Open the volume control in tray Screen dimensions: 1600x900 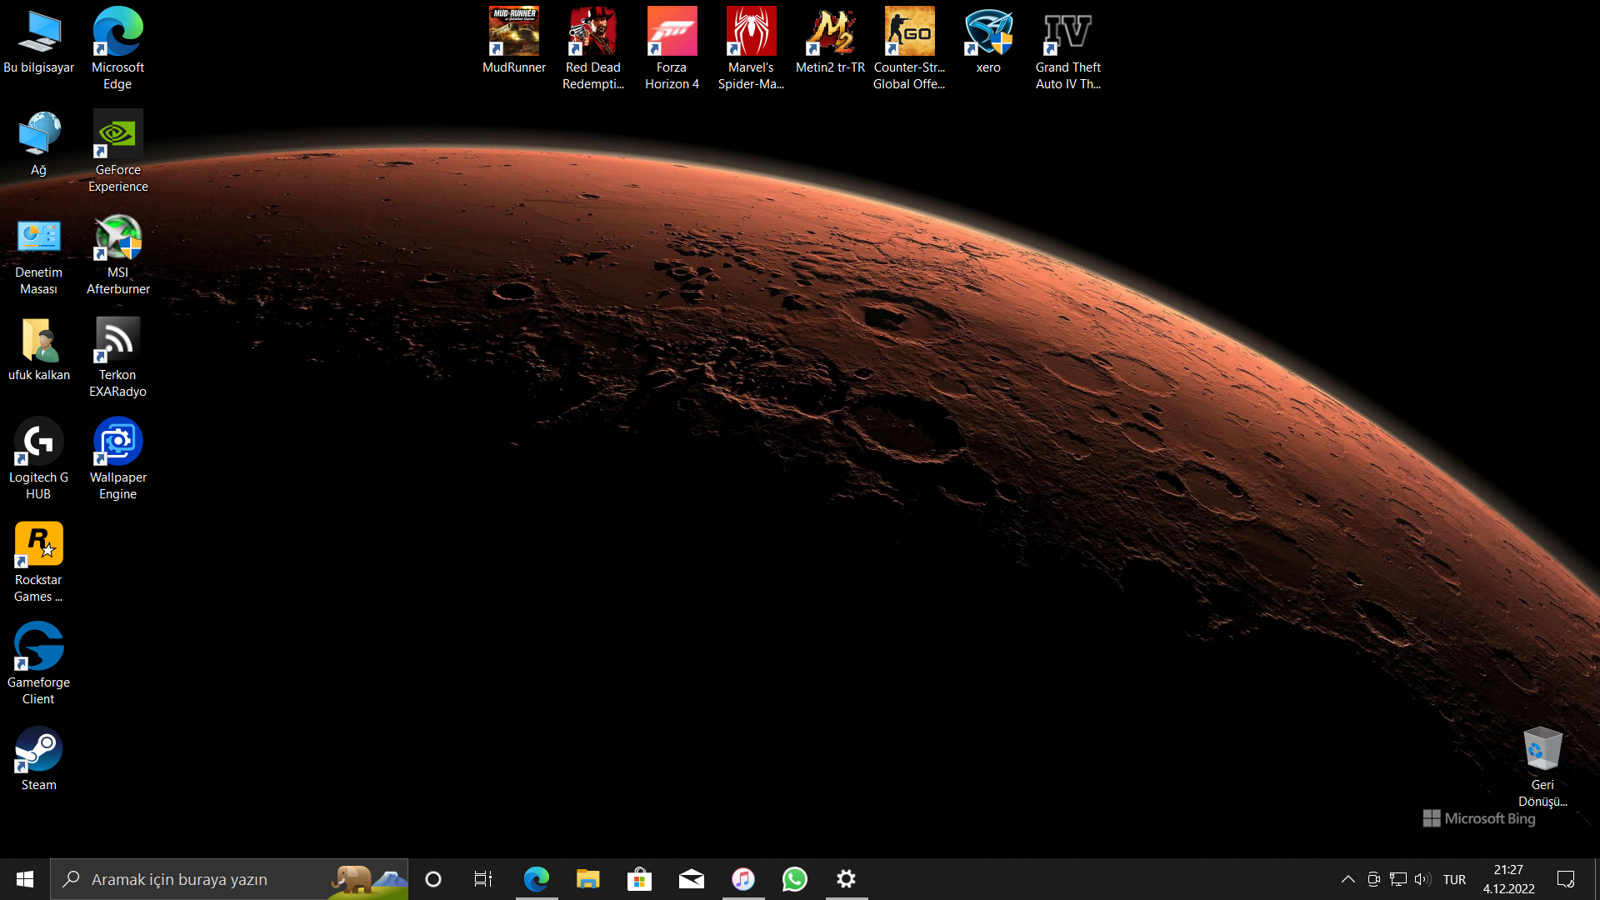[x=1422, y=879]
